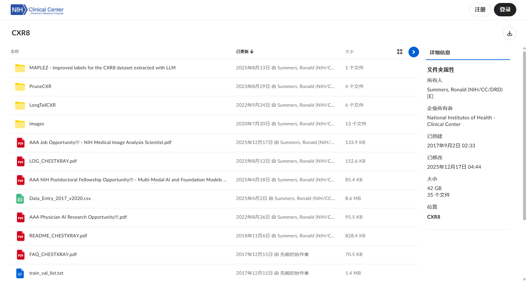Click the 2018年11月6日 update date cell
The height and width of the screenshot is (282, 527).
pos(285,236)
